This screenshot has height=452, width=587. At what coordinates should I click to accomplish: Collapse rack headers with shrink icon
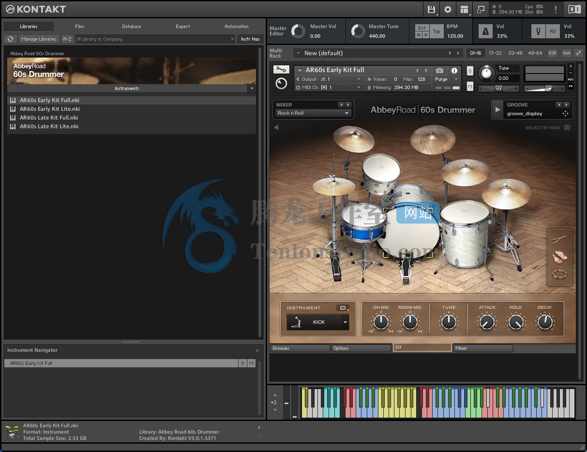(x=578, y=53)
